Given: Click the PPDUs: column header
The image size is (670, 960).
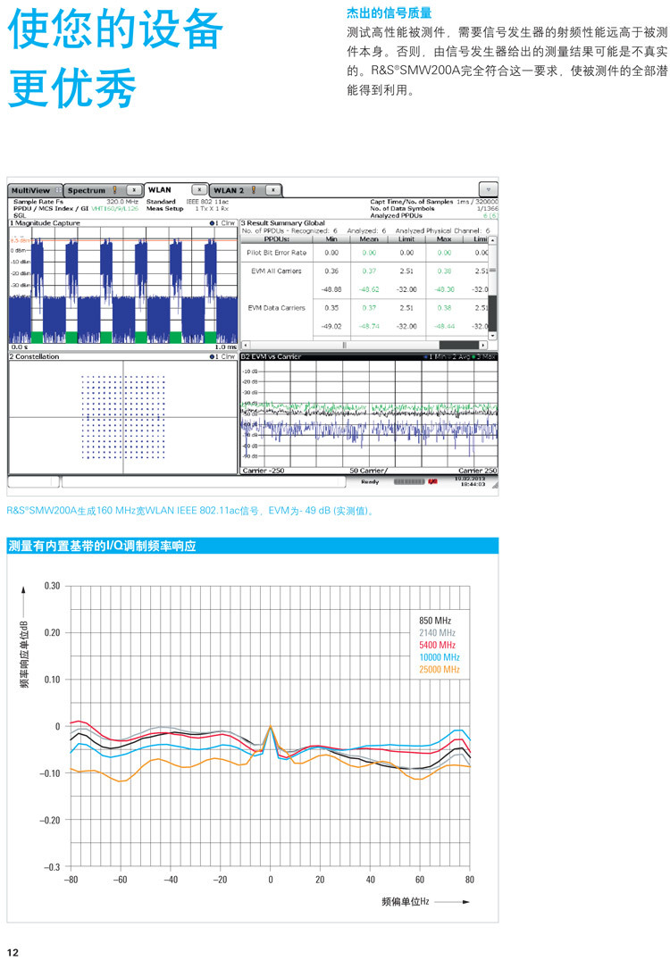Looking at the screenshot, I should pyautogui.click(x=277, y=238).
